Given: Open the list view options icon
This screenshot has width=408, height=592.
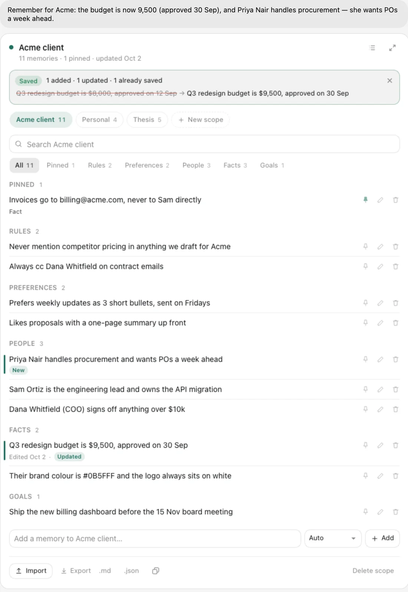Looking at the screenshot, I should (x=372, y=48).
